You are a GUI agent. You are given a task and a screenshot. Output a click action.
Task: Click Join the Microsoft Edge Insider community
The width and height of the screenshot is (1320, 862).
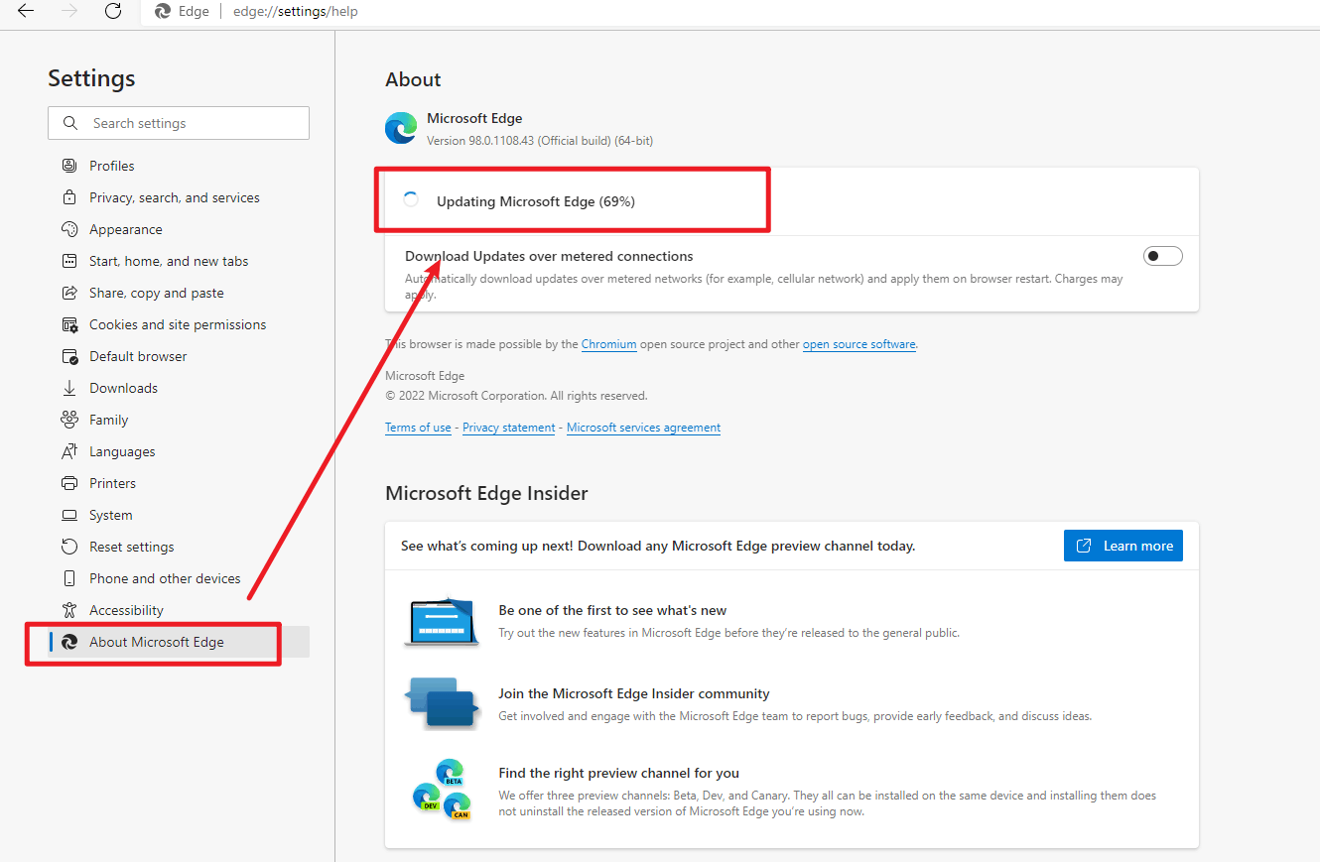(634, 693)
